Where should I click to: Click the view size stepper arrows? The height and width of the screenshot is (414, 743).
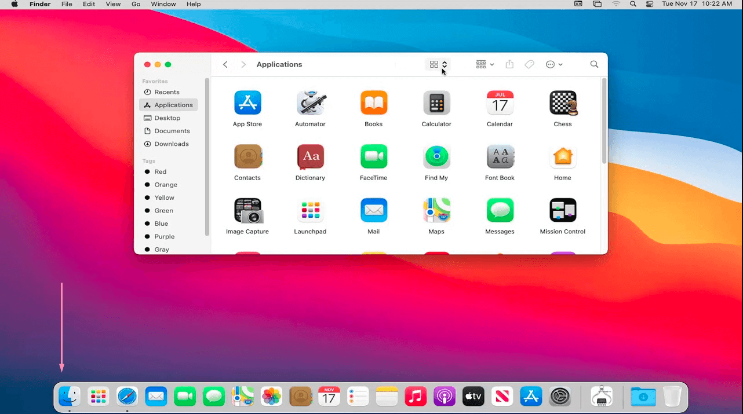pyautogui.click(x=444, y=64)
